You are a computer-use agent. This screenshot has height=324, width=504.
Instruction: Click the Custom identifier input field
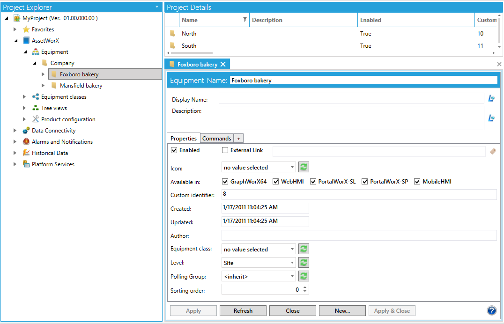[x=358, y=194]
